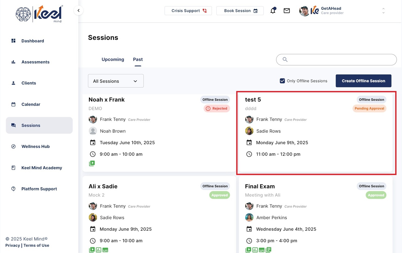
Task: Open notes icon on Final Exam card
Action: pyautogui.click(x=268, y=250)
